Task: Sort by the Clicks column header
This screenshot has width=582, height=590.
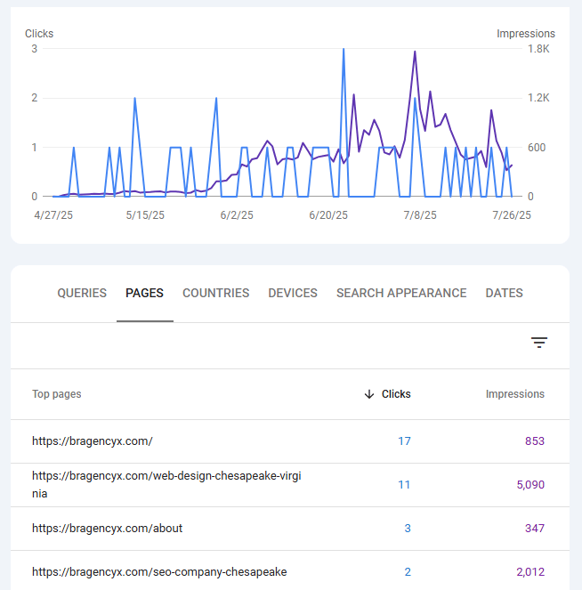Action: click(396, 394)
